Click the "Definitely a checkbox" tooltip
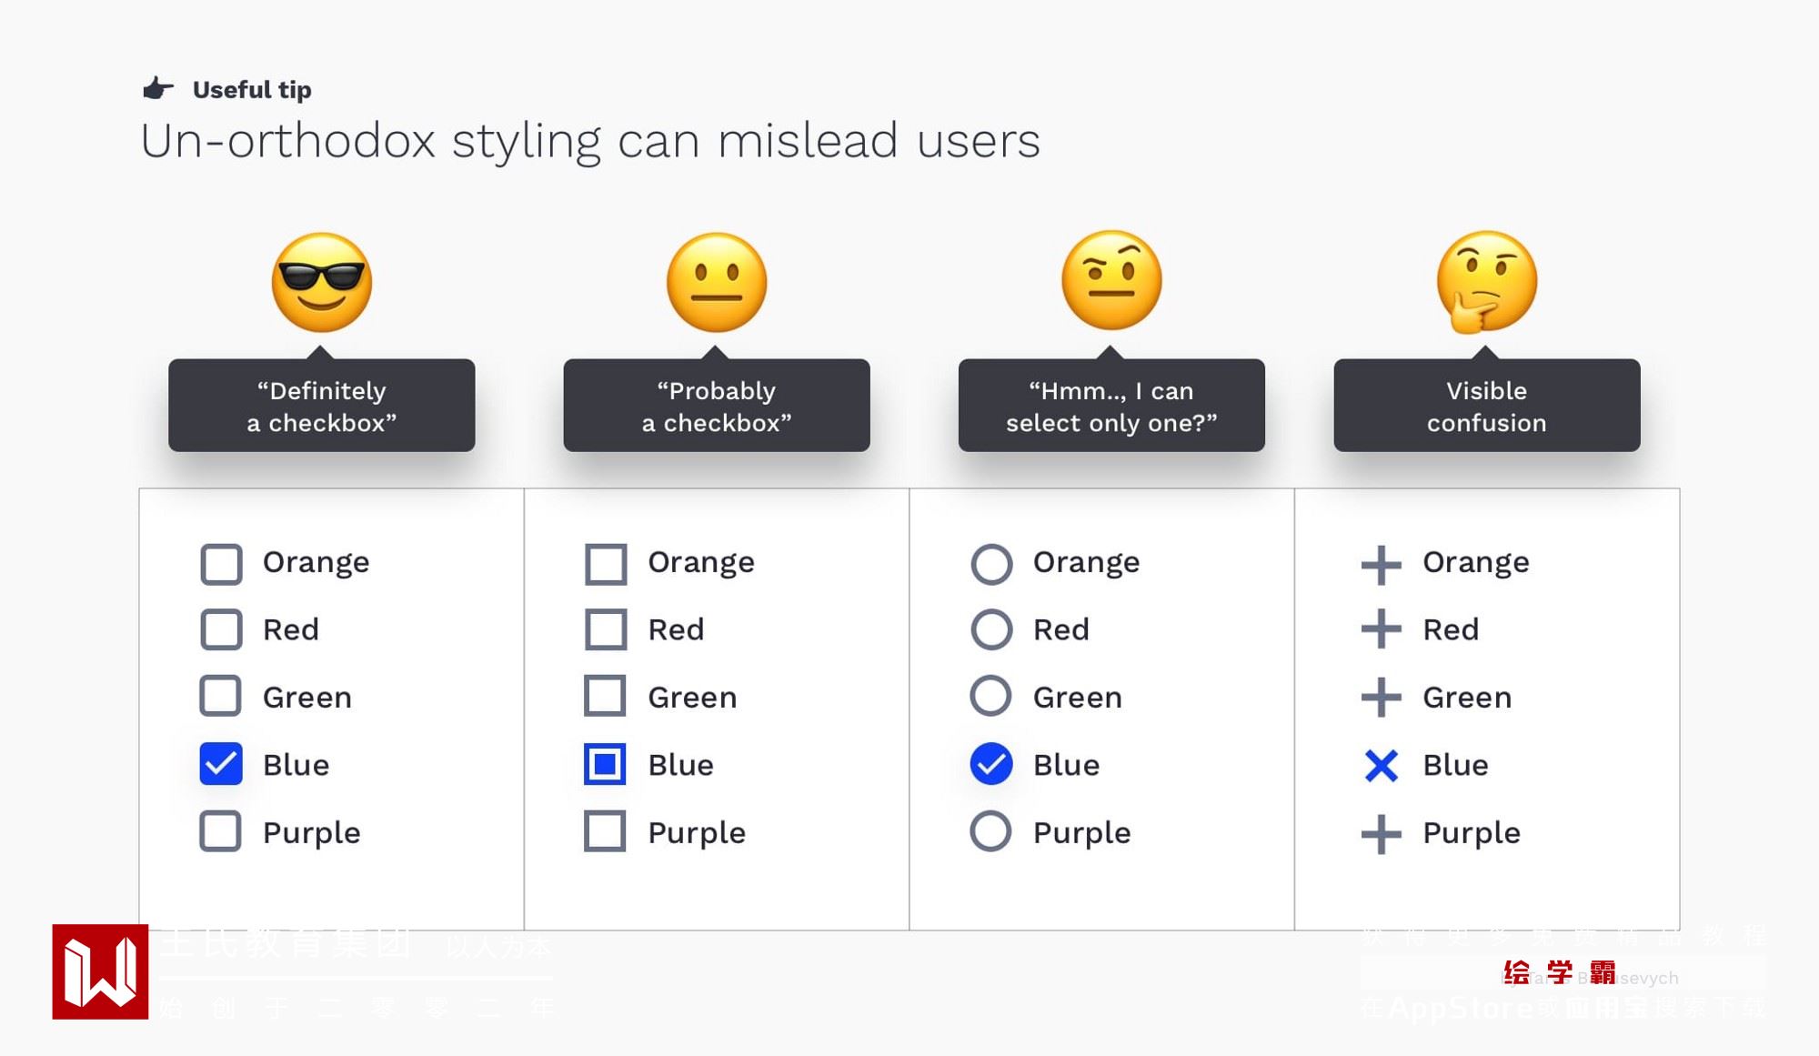Screen dimensions: 1819x1056 tap(322, 406)
